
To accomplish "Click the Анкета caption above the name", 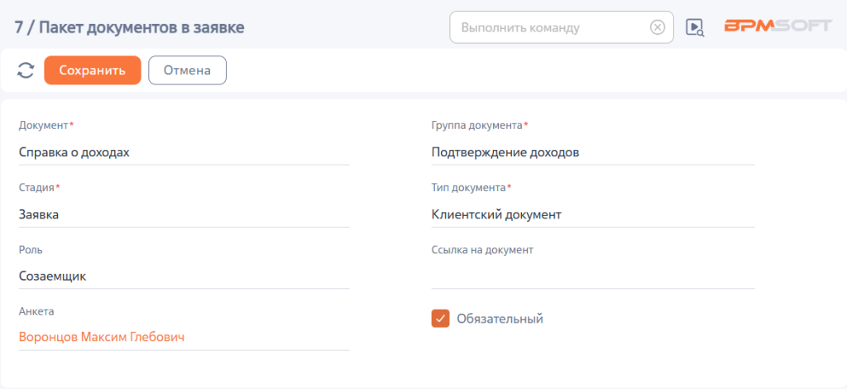I will (x=36, y=311).
